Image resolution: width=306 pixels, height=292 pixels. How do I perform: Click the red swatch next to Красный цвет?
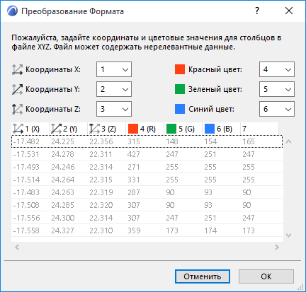pos(180,69)
